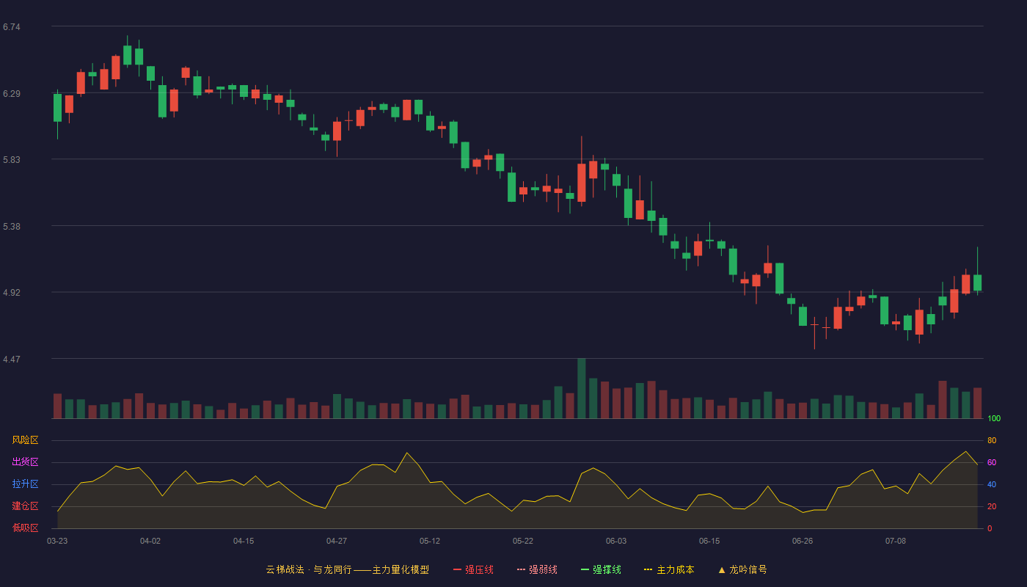Click the 6.74 price axis label
This screenshot has width=1027, height=587.
pos(12,27)
